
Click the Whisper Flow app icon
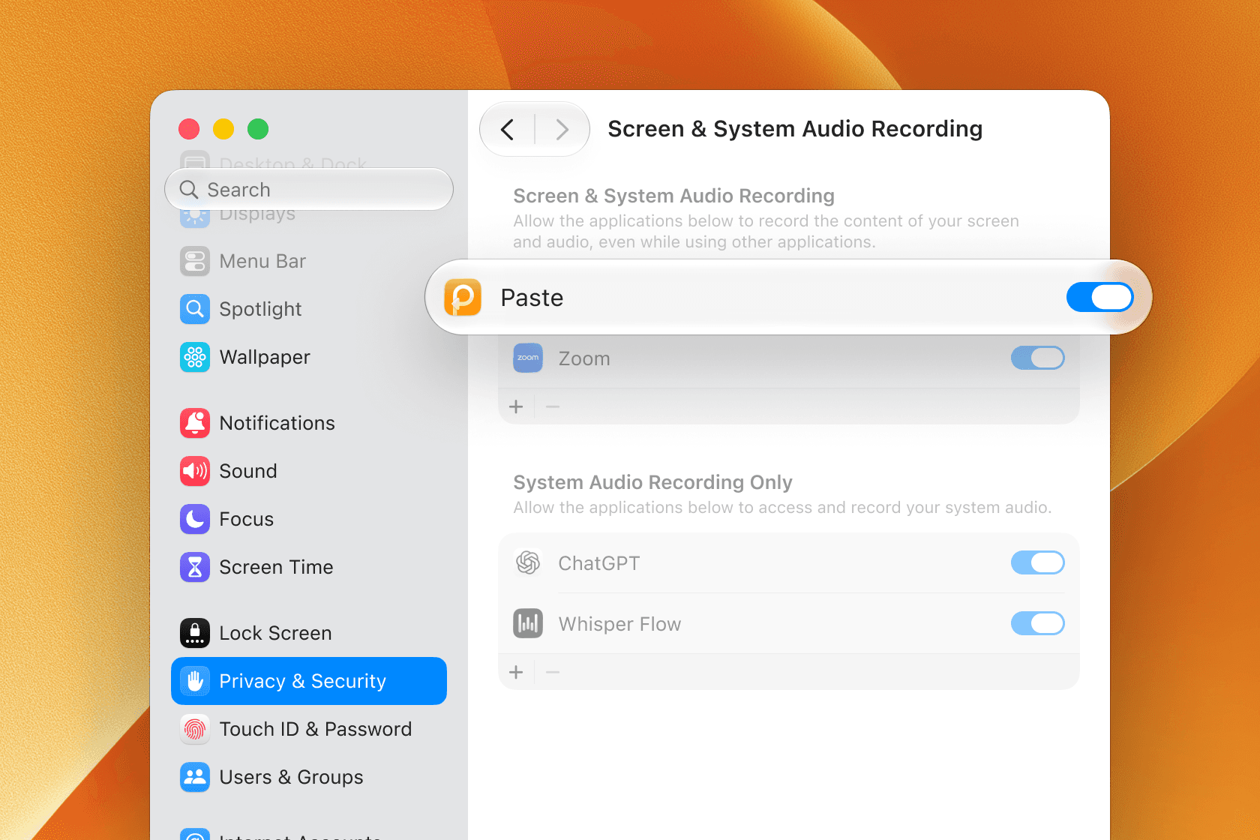[528, 623]
